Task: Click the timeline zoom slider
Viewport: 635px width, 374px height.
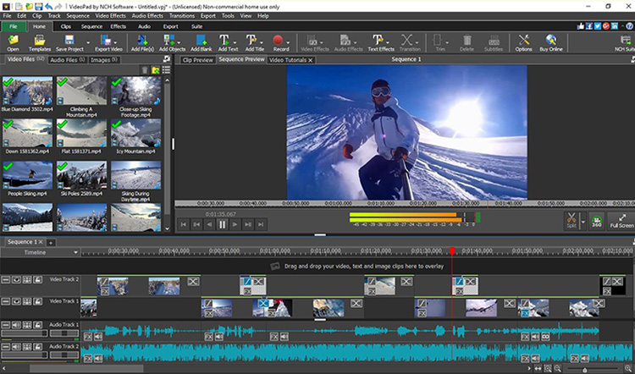Action: (593, 369)
